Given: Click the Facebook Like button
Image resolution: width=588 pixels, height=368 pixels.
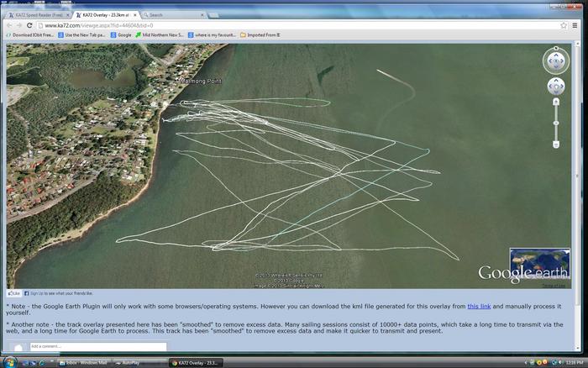Looking at the screenshot, I should 13,293.
